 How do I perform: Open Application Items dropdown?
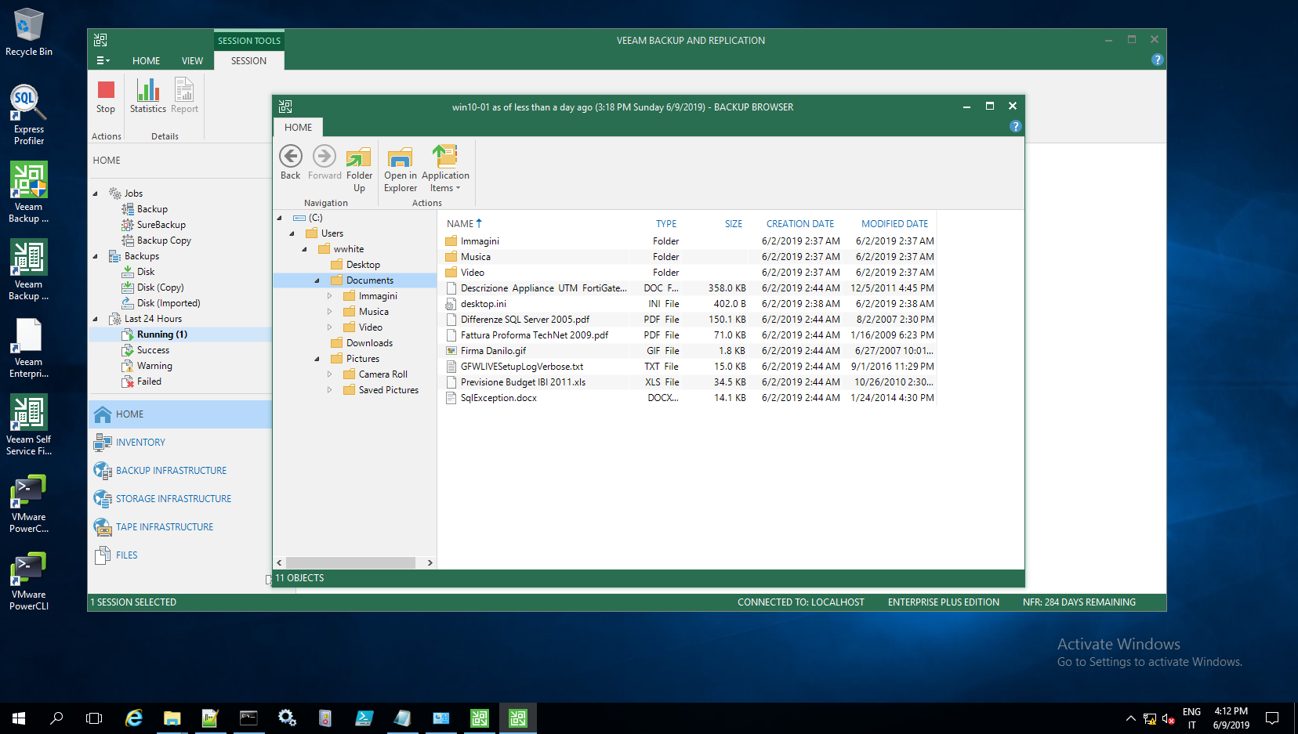point(445,168)
